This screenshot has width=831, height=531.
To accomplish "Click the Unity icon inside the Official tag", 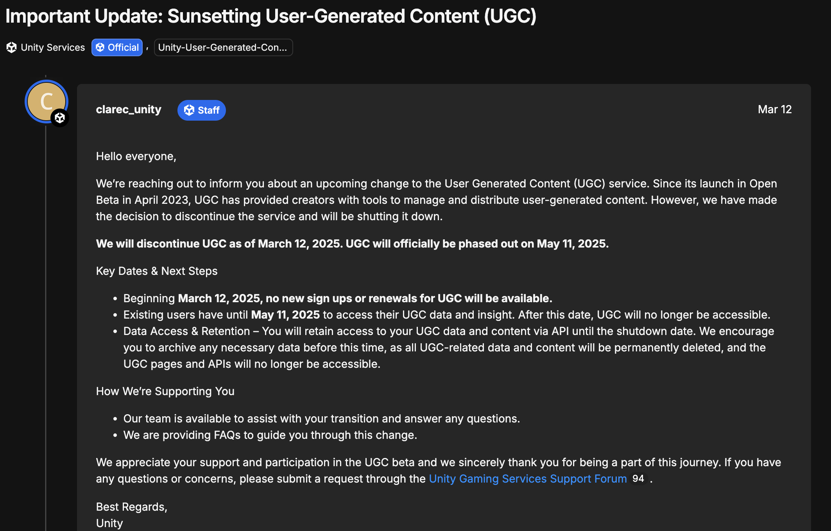I will point(100,48).
